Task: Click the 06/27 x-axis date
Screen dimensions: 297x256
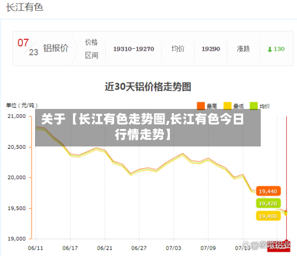Action: [139, 248]
